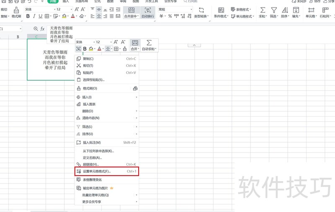Toggle the center horizontal alignment button
Viewport: 335px width, 212px height.
point(99,16)
